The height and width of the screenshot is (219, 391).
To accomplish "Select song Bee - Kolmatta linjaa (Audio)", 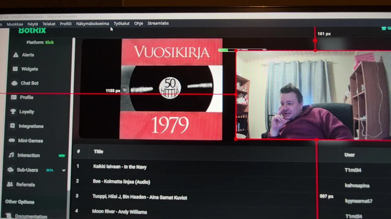I will click(121, 182).
